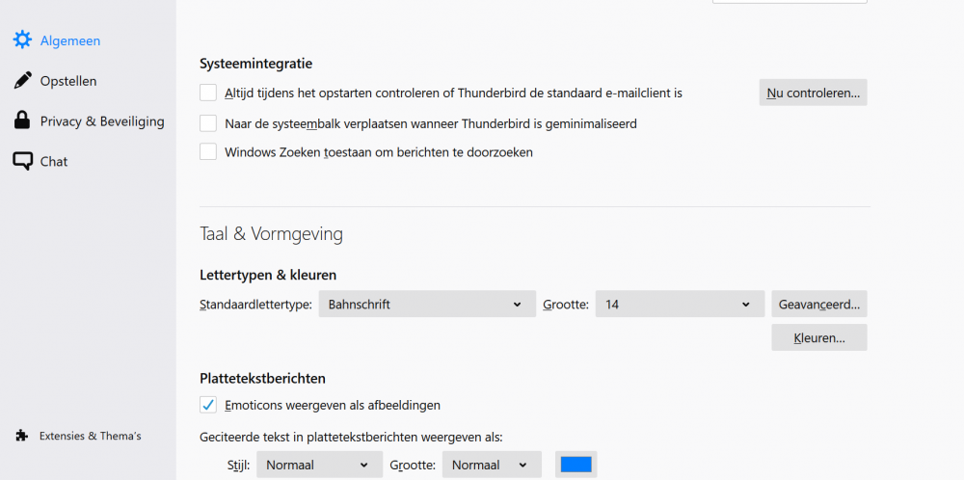Open the Geavanceerd font settings
This screenshot has width=964, height=480.
click(x=818, y=305)
